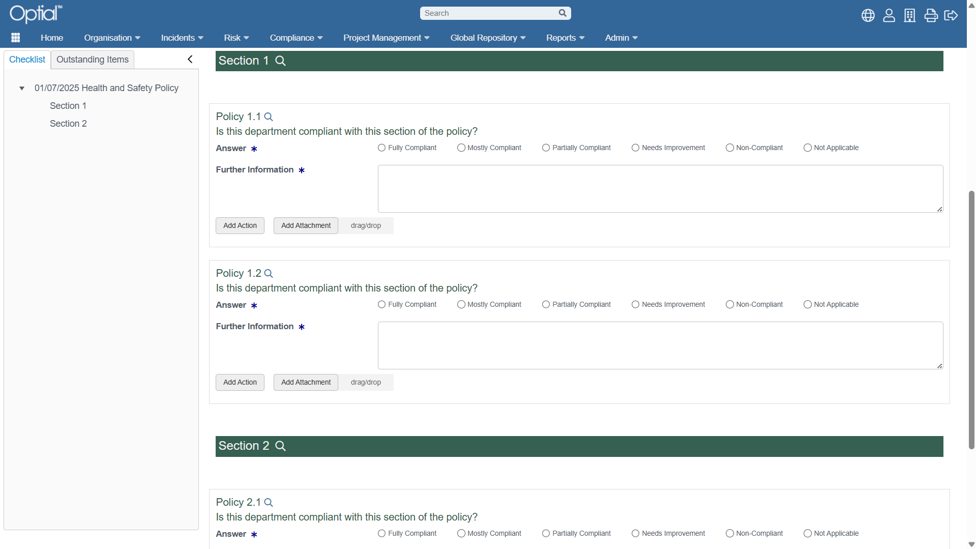This screenshot has width=976, height=549.
Task: Choose Not Applicable for Policy 1.2
Action: [809, 304]
